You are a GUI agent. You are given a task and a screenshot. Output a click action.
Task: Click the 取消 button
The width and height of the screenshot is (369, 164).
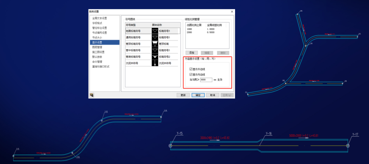click(x=213, y=95)
